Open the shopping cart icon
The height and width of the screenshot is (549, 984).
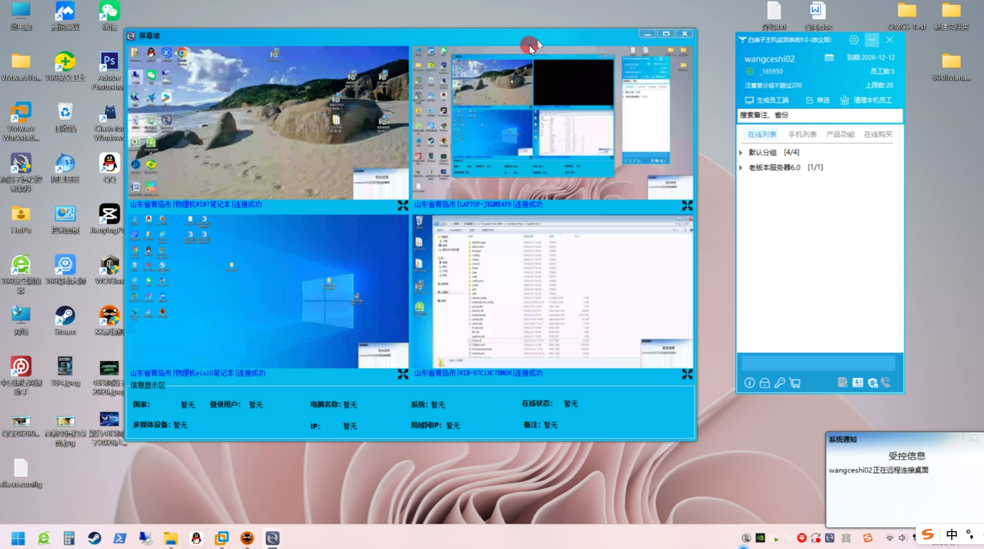[x=795, y=383]
